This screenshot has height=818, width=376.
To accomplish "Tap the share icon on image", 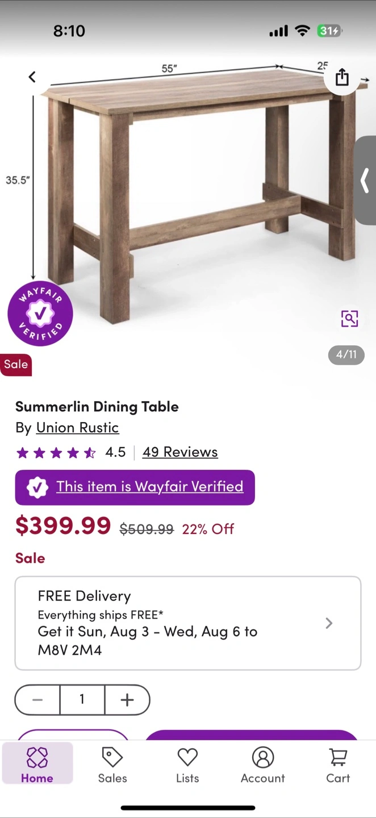I will click(x=342, y=77).
